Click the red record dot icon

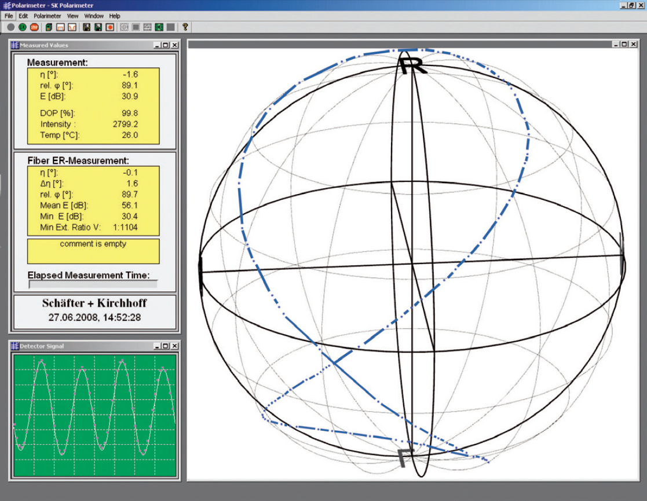110,27
